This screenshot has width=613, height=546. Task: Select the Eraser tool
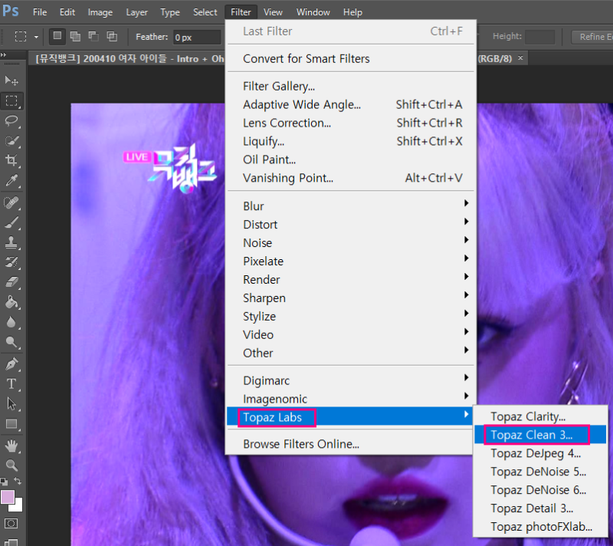point(11,282)
